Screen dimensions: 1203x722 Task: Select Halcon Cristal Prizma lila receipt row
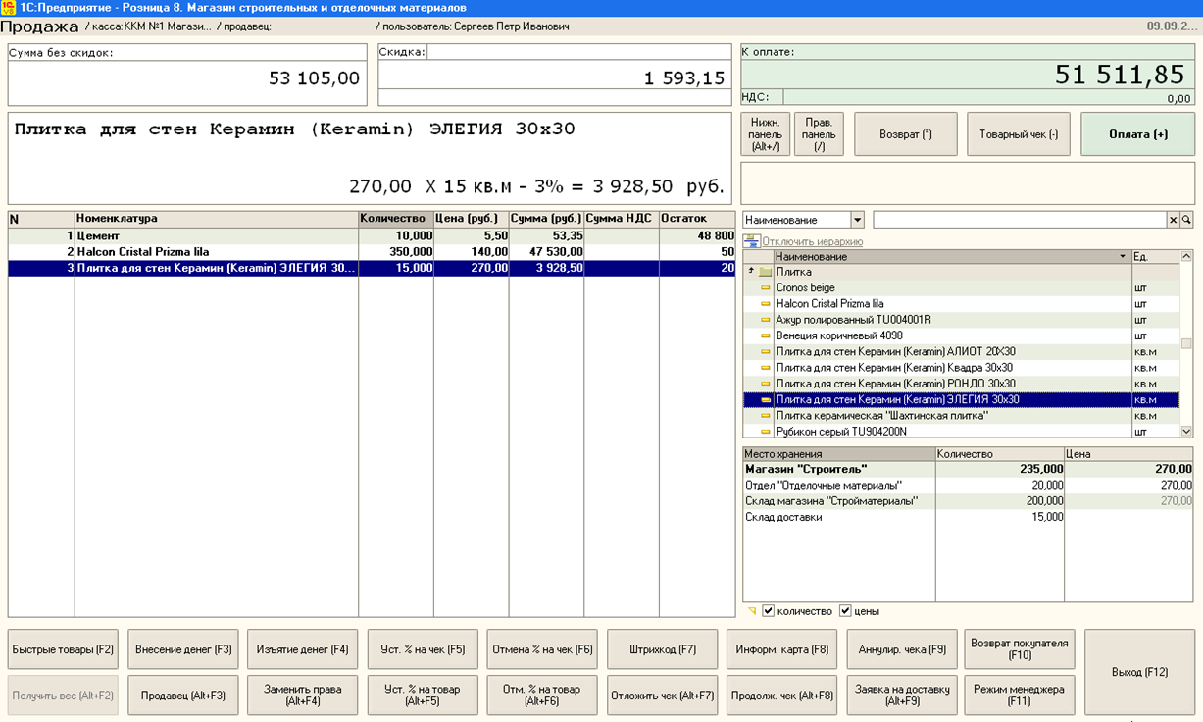tap(371, 252)
